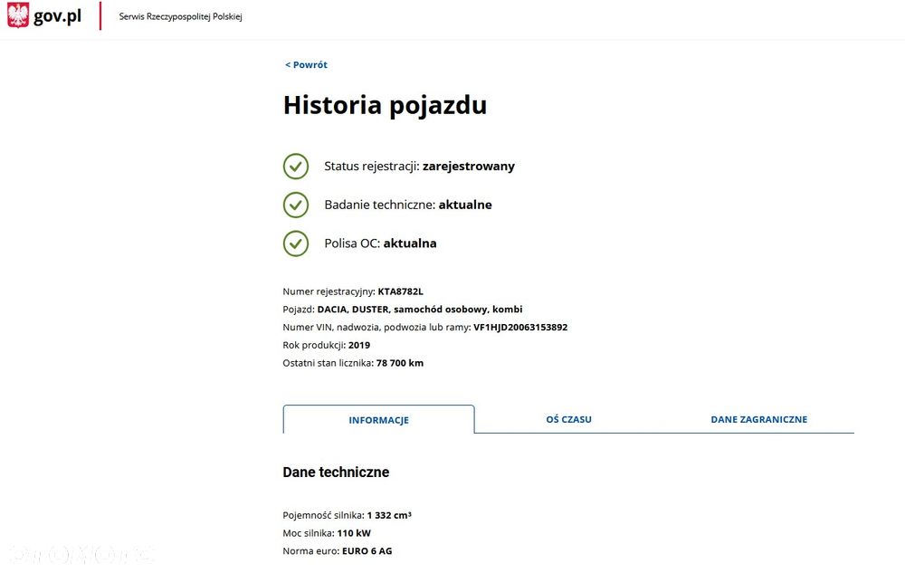Click the EURO 6 AG emission norm

[x=367, y=551]
